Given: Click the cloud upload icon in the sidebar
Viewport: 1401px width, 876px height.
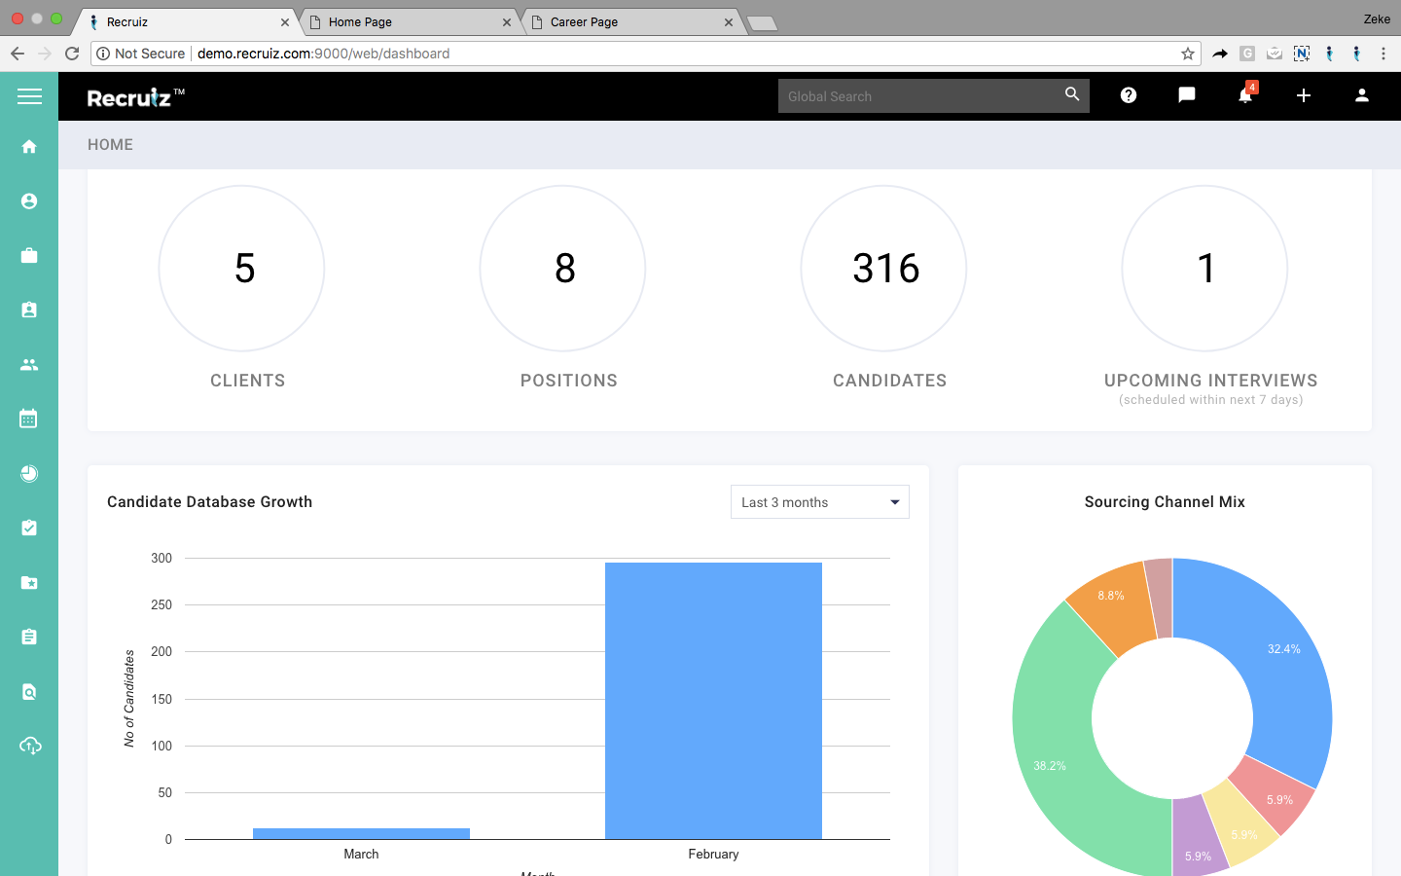Looking at the screenshot, I should (29, 746).
